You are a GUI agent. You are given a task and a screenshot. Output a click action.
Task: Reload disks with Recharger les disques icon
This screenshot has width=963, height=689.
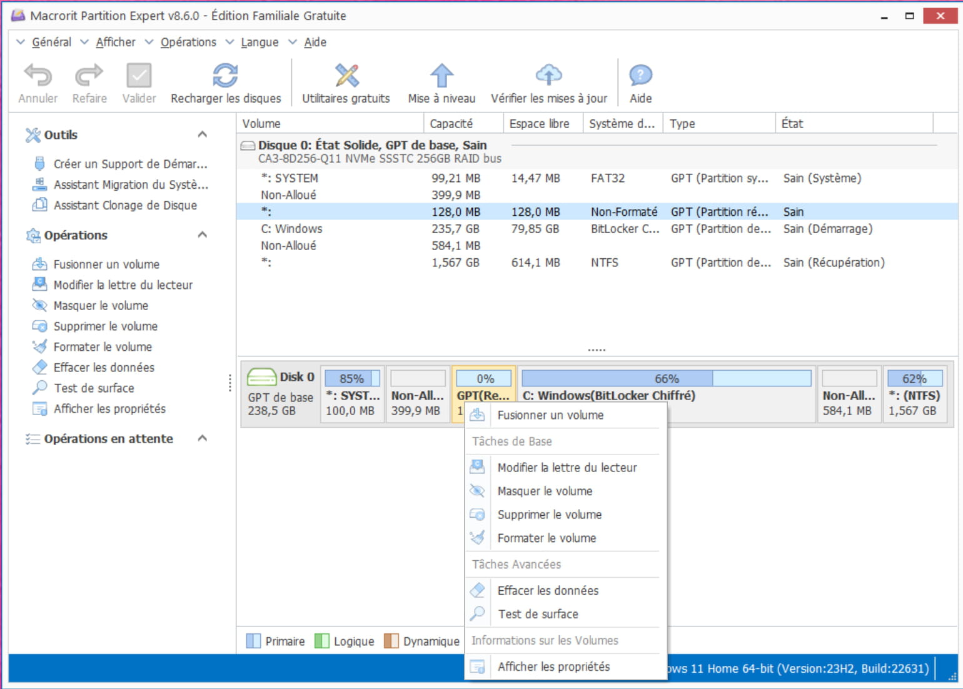point(225,76)
